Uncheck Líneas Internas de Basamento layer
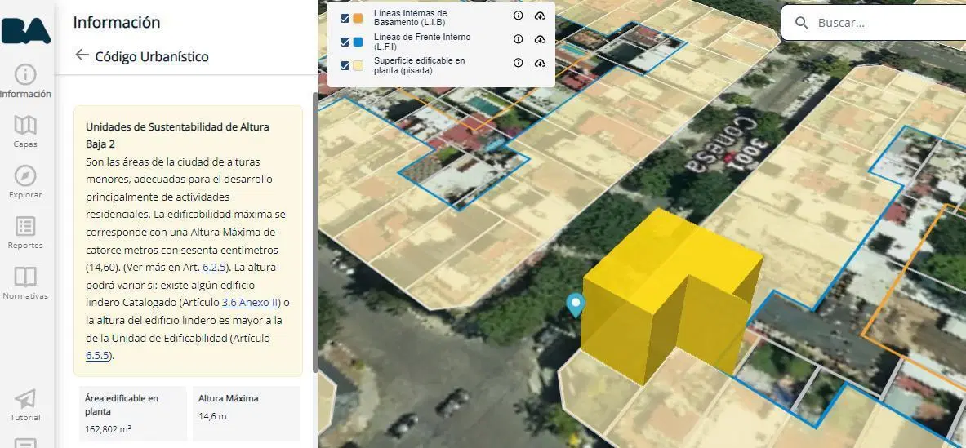This screenshot has width=966, height=448. tap(345, 19)
